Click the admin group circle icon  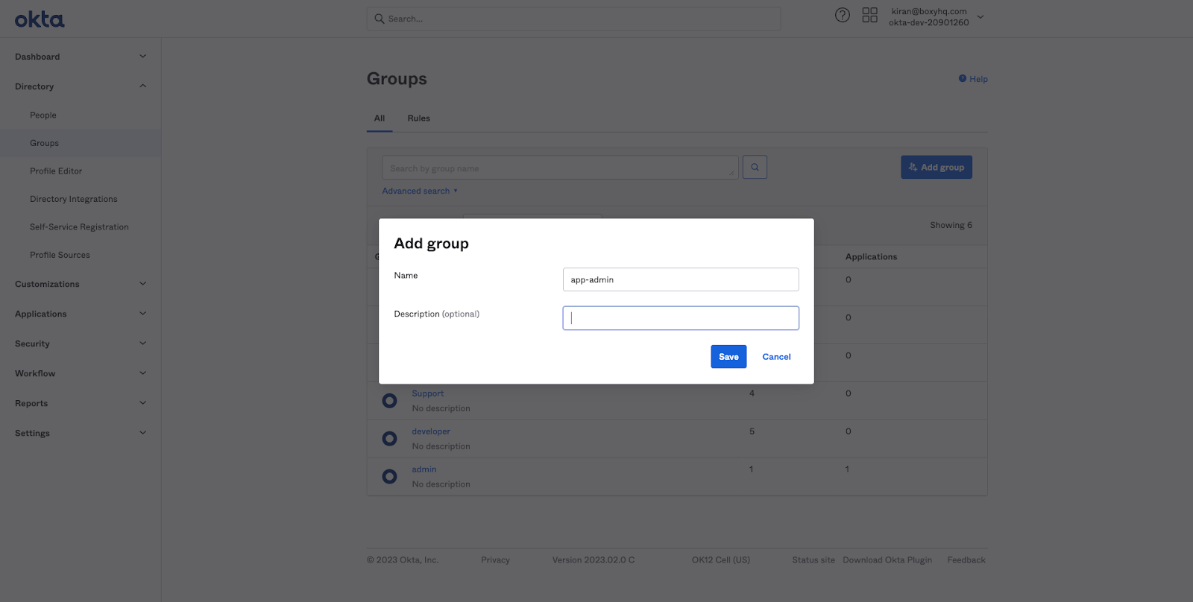(389, 477)
